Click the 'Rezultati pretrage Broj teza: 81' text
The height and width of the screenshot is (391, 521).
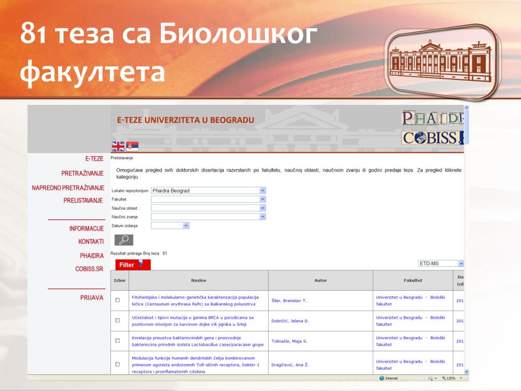[139, 254]
